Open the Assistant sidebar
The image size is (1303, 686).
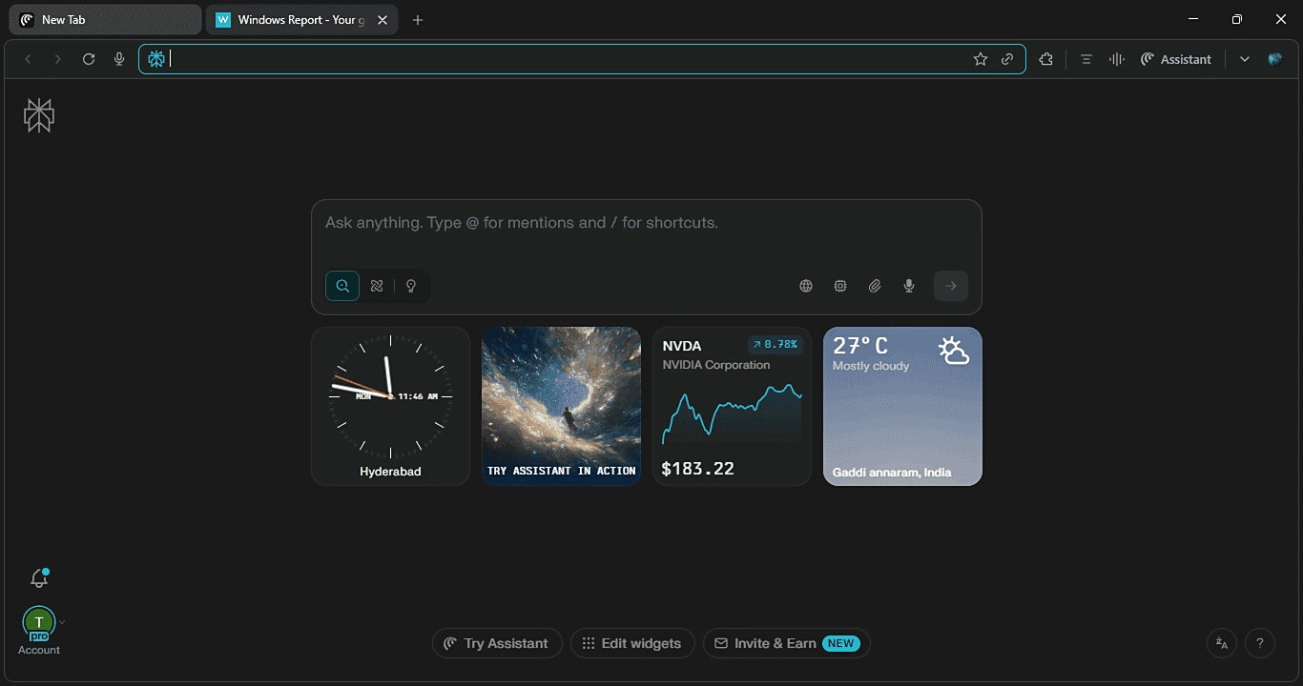(1176, 59)
